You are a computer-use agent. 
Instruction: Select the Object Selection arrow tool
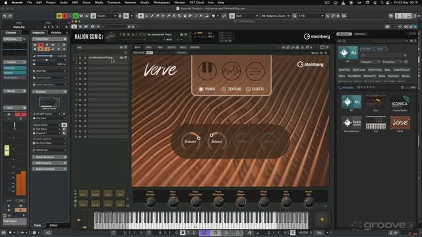(140, 16)
